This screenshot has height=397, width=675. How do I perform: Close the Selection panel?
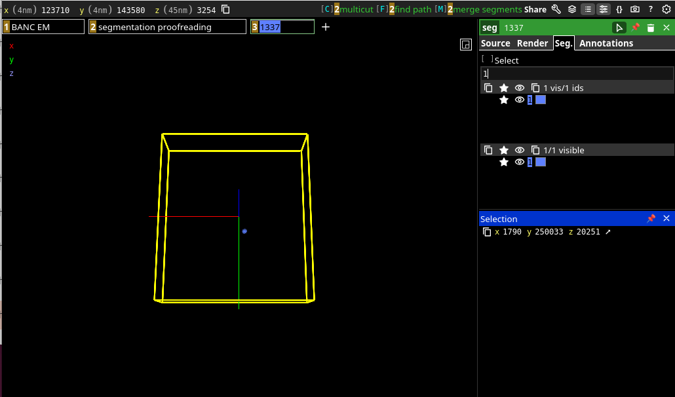[x=666, y=219]
